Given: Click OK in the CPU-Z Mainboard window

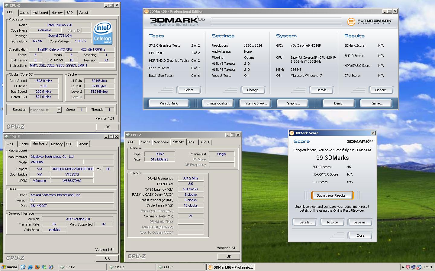Looking at the screenshot, I should click(107, 258).
